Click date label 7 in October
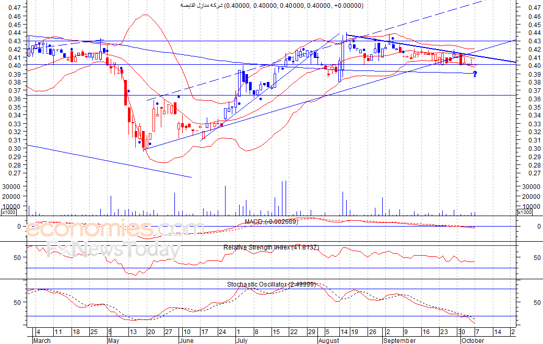Viewport: 543px width, 344px height. [477, 332]
